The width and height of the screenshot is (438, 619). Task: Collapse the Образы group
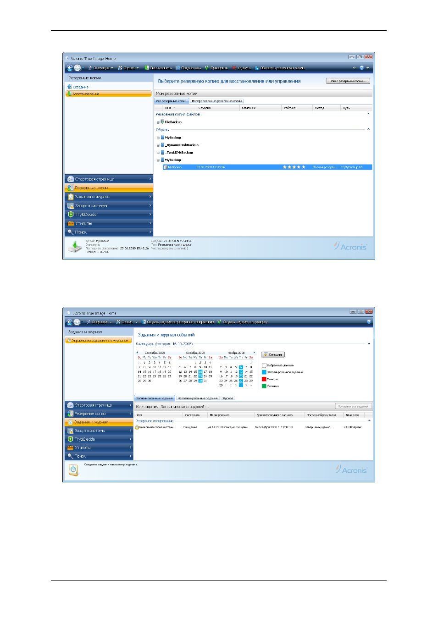click(x=368, y=129)
